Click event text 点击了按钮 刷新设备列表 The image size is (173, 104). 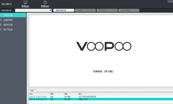[87, 97]
